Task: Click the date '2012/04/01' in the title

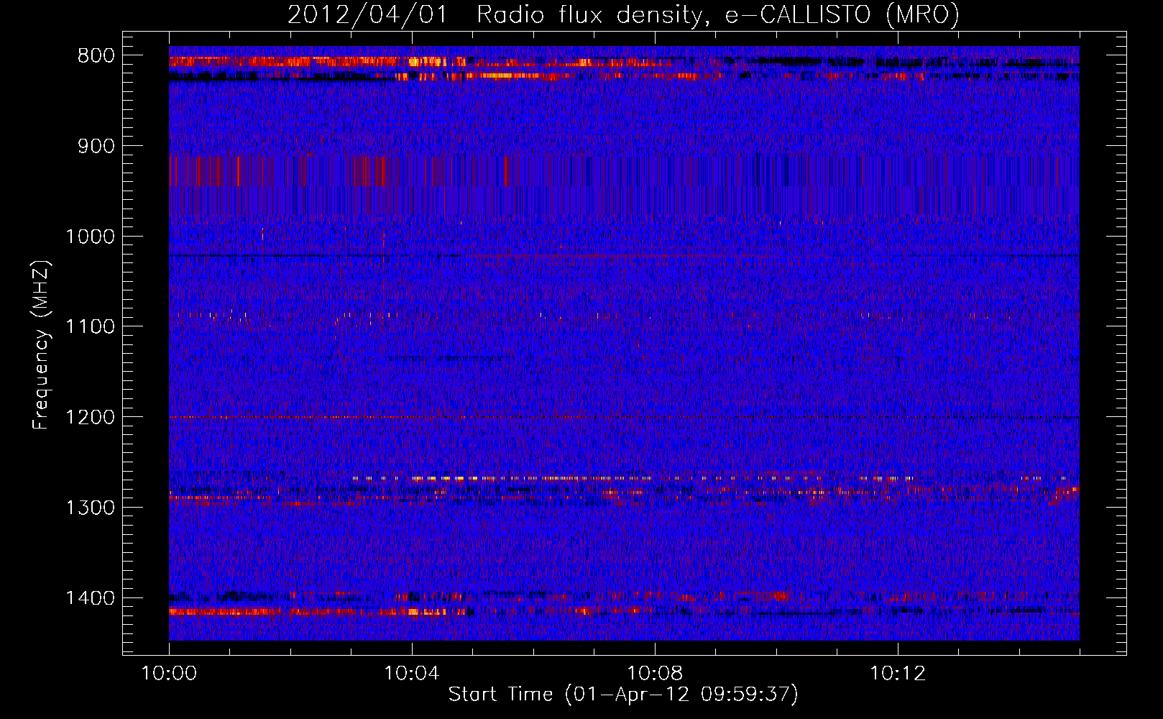Action: (x=367, y=15)
